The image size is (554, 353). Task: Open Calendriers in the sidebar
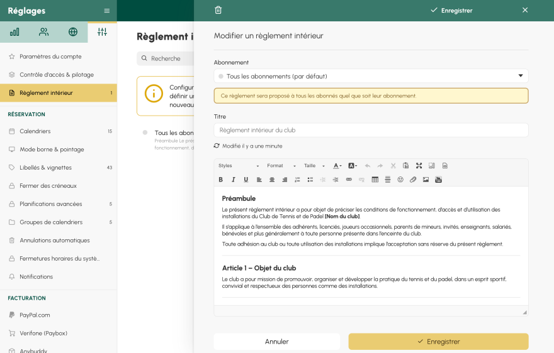[35, 131]
